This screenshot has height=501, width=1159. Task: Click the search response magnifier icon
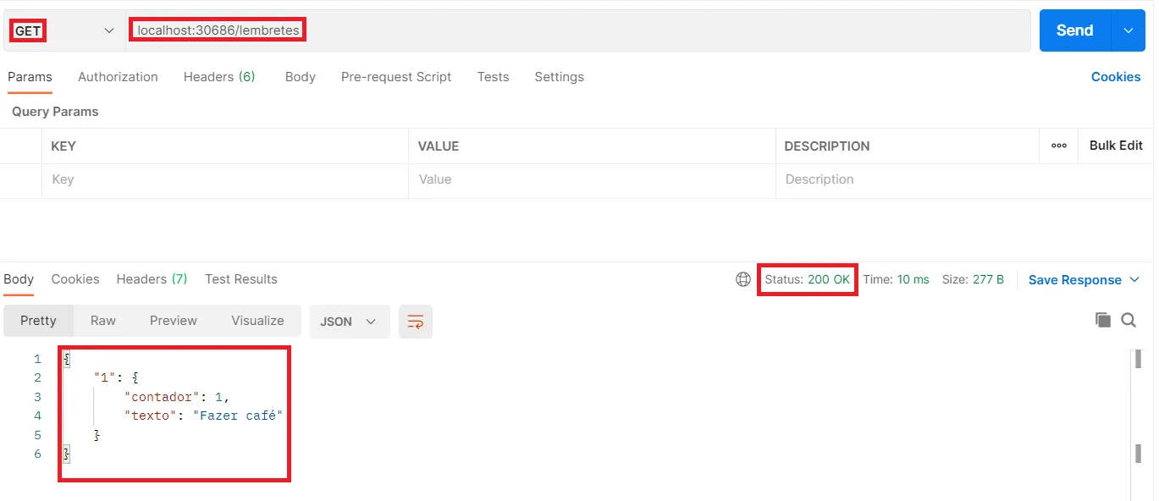coord(1129,320)
